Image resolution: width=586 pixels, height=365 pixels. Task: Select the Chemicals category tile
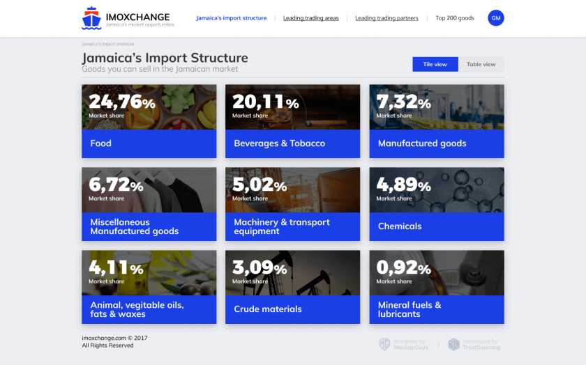tap(436, 204)
